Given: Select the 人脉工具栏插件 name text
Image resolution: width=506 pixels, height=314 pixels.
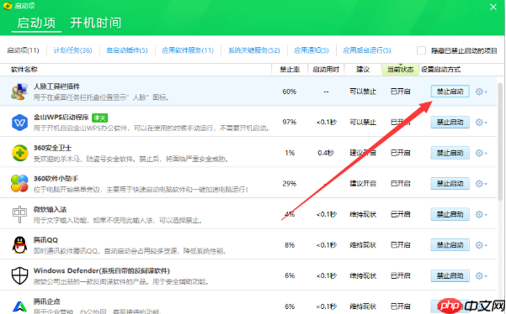Looking at the screenshot, I should coord(56,86).
